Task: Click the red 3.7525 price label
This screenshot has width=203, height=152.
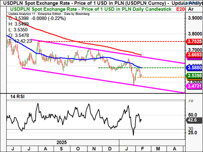Action: point(195,41)
